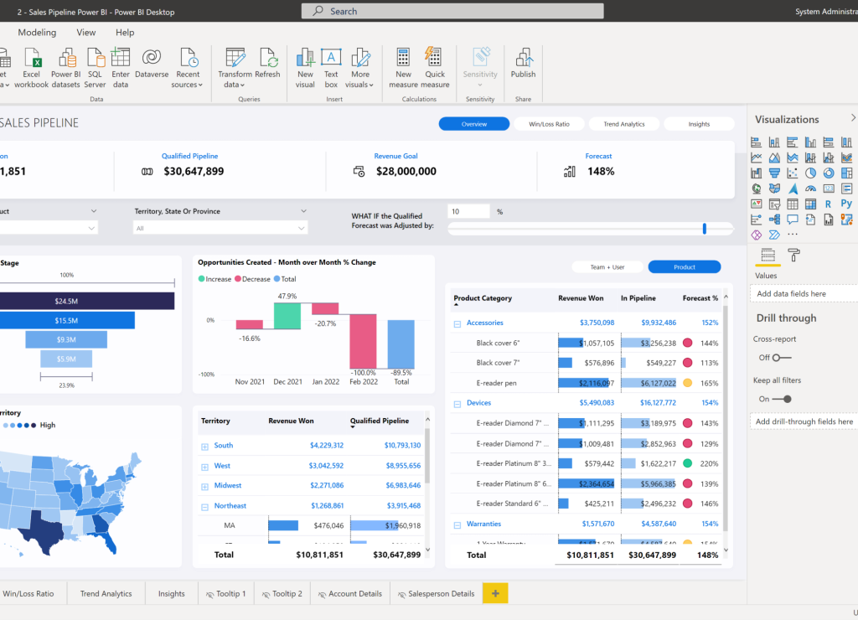Select the Gauge visual icon
This screenshot has width=858, height=620.
tap(810, 189)
